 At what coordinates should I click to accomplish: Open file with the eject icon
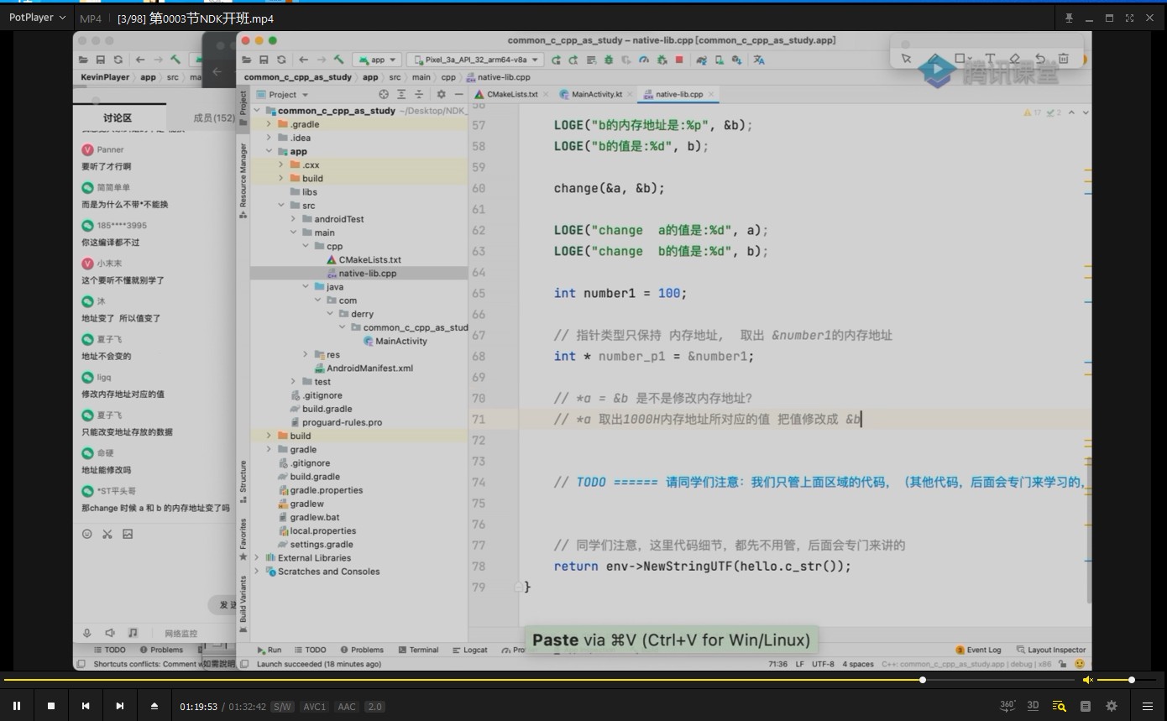click(154, 706)
